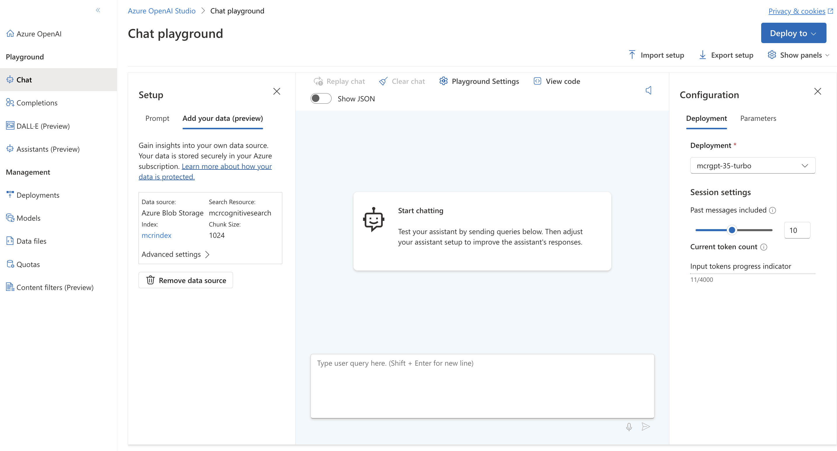Expand the Deploy to dropdown button
837x451 pixels.
[x=794, y=33]
